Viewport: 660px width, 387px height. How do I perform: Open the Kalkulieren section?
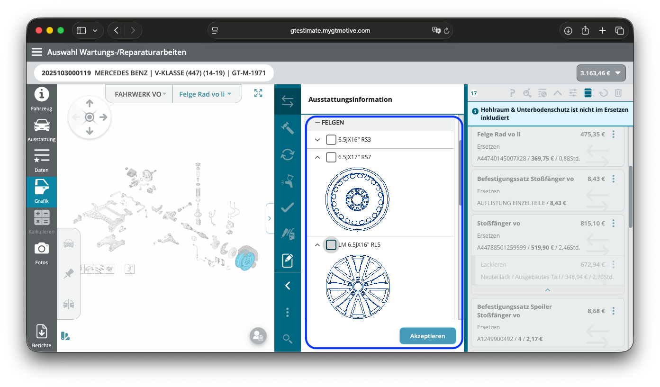(42, 223)
